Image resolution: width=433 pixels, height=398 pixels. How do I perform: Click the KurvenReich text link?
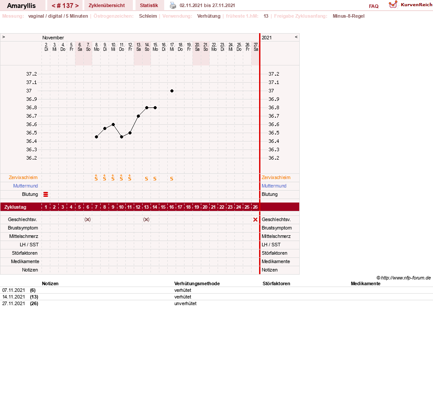click(x=416, y=5)
